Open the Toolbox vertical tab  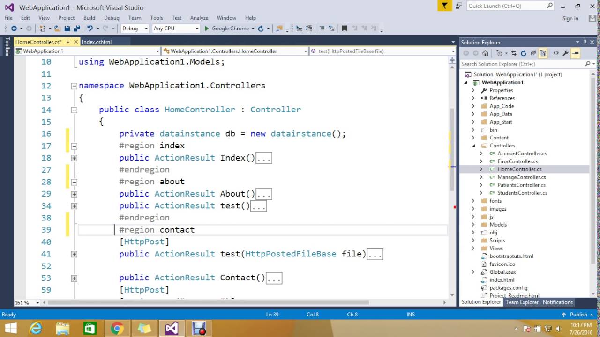tap(7, 47)
